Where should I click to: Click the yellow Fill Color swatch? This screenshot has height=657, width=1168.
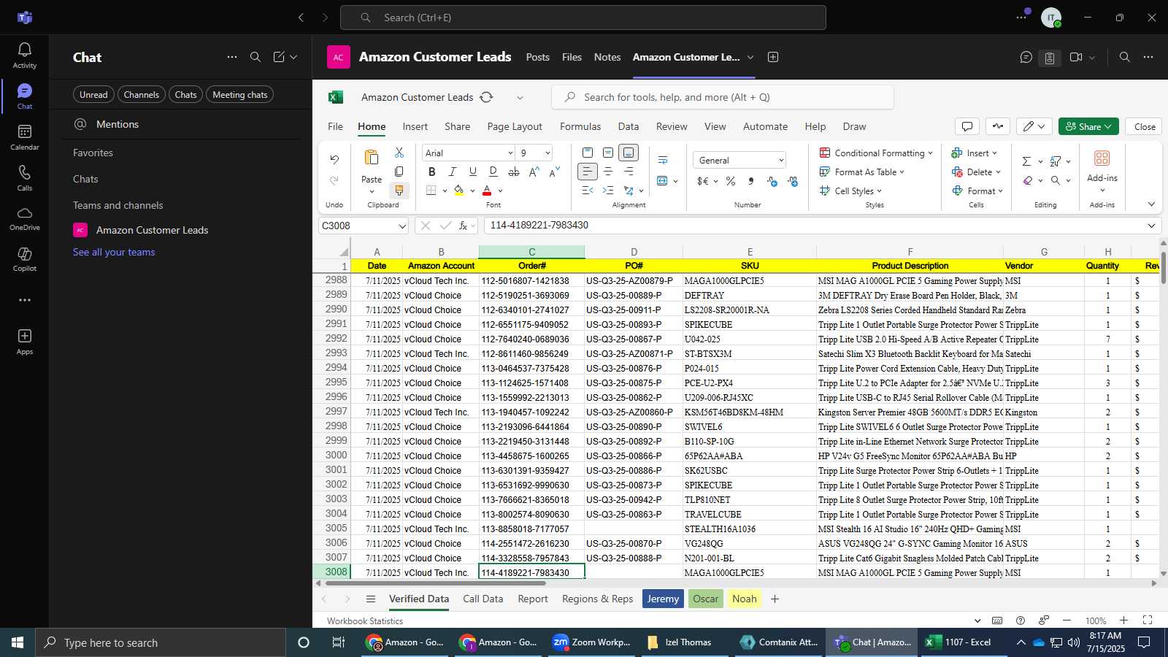[x=458, y=191]
